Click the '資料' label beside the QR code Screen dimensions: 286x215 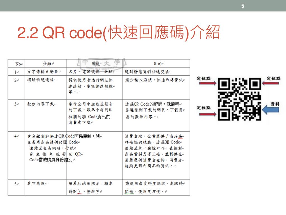click(x=275, y=104)
